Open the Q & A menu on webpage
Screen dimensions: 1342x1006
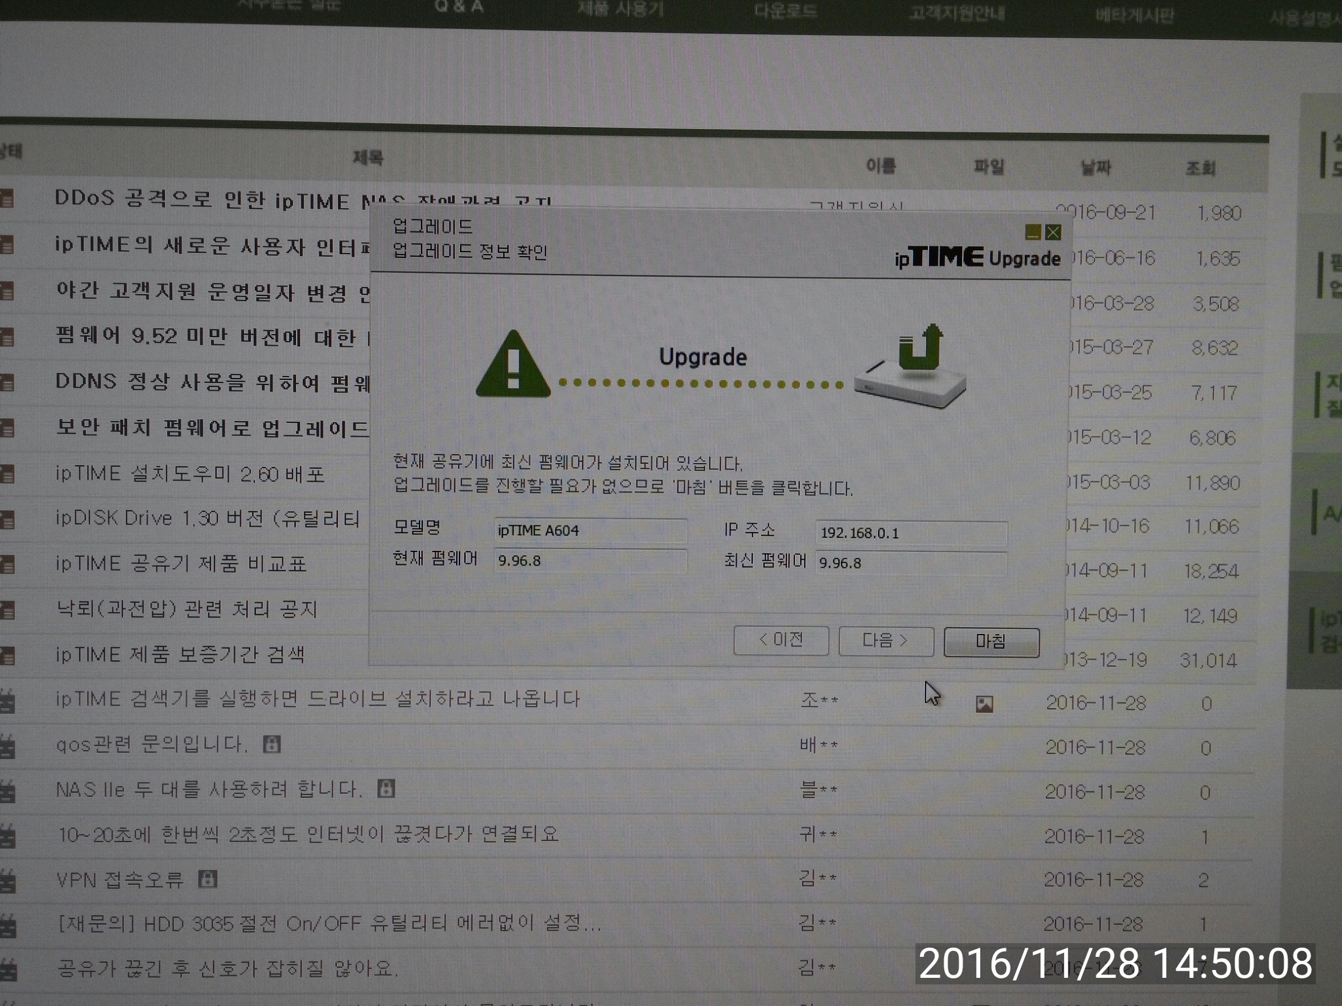point(459,7)
